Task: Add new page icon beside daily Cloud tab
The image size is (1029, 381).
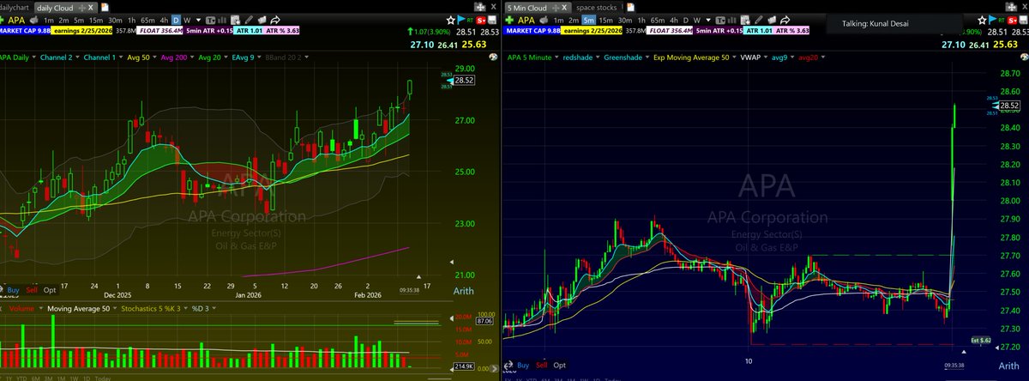Action: 105,8
